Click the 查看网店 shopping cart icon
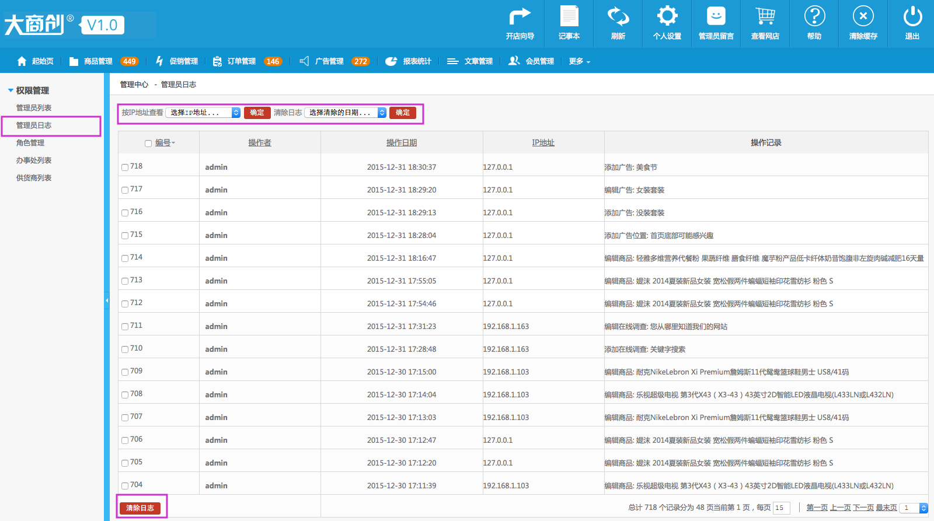The width and height of the screenshot is (934, 521). coord(765,16)
